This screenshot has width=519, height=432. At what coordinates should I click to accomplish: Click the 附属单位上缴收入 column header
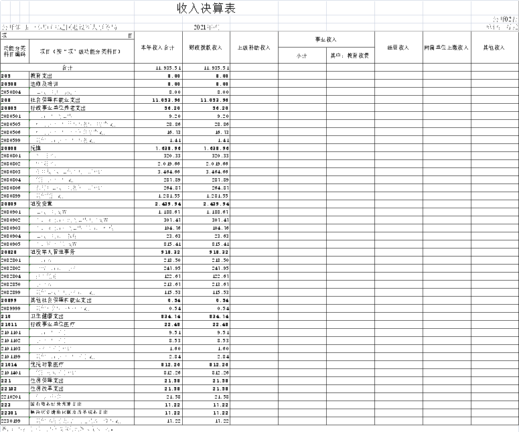(447, 48)
